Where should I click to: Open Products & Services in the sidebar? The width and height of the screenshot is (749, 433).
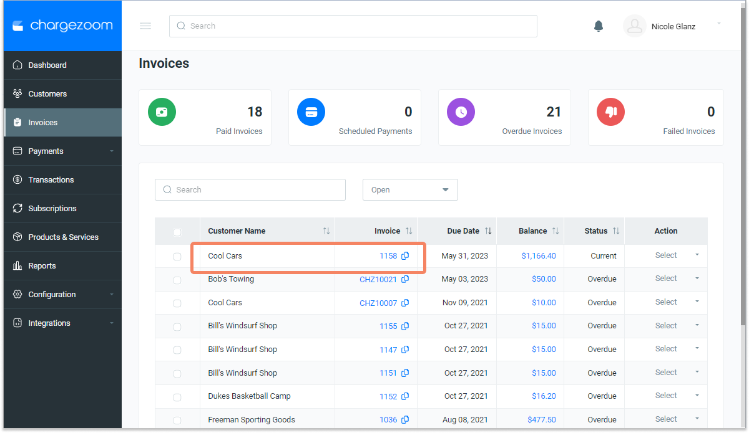pos(62,237)
